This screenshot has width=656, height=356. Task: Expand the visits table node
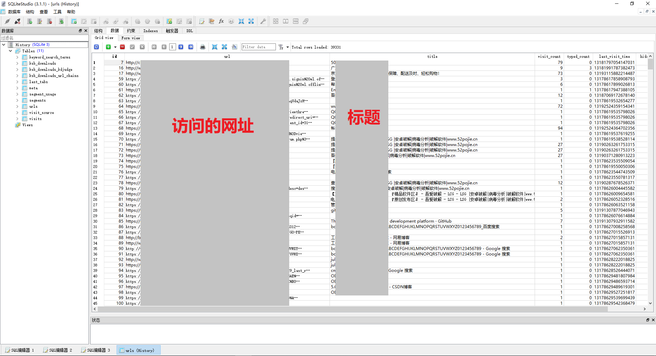[17, 119]
